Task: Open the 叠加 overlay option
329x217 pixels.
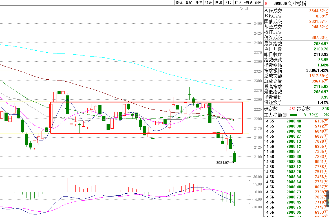Action: tap(189, 3)
